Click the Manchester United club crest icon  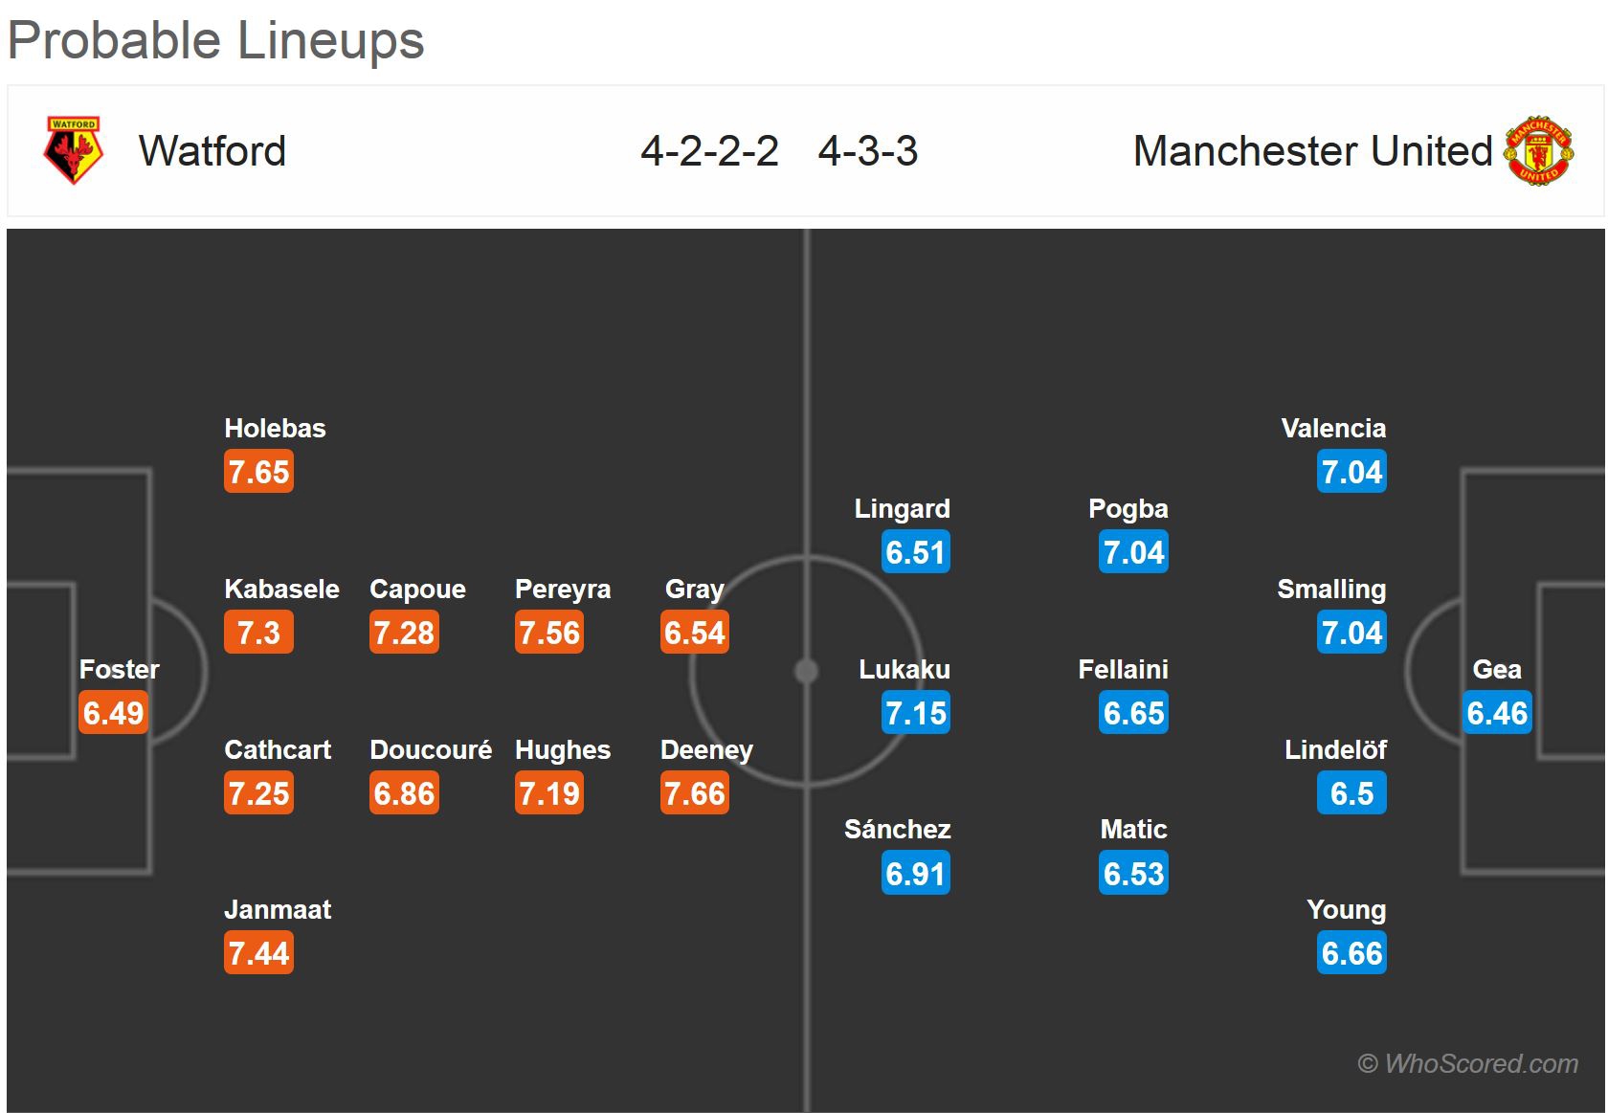coord(1538,151)
